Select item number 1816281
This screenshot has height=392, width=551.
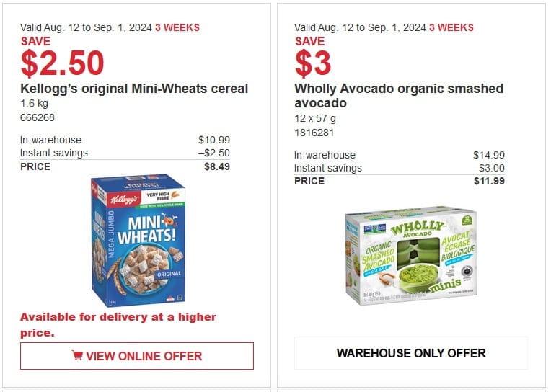314,133
